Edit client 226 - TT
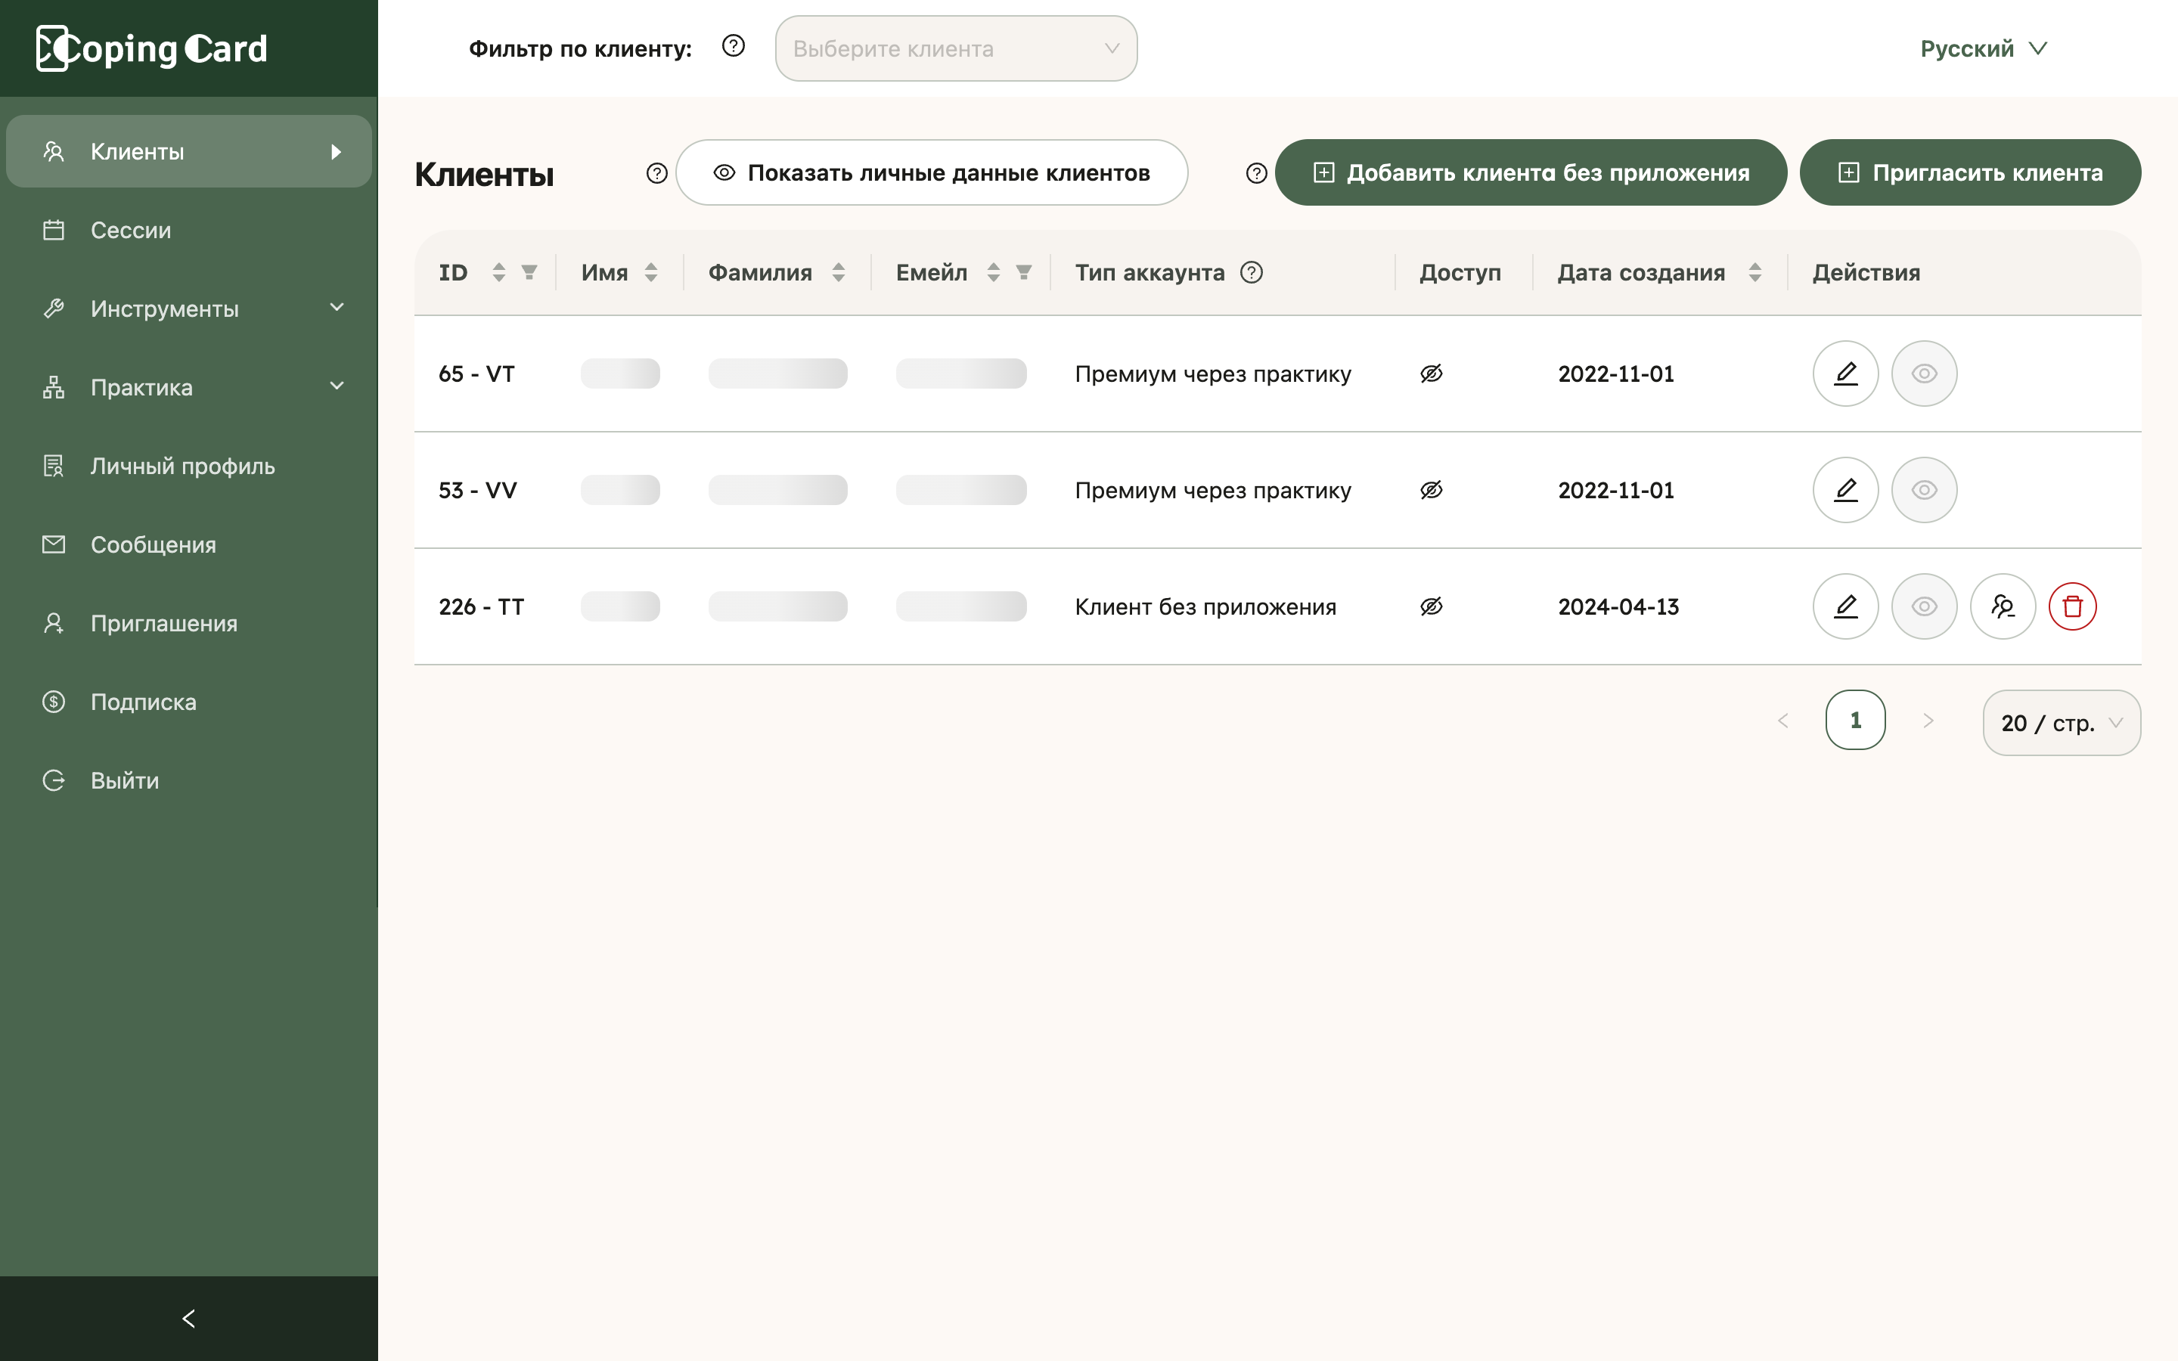2178x1361 pixels. pyautogui.click(x=1845, y=606)
